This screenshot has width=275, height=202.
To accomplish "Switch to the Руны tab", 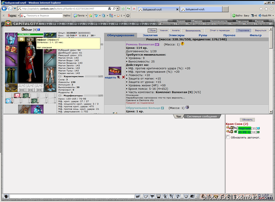I will (203, 35).
